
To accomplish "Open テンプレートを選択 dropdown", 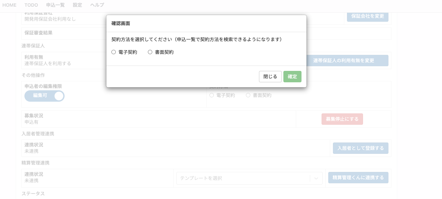I will (x=249, y=178).
